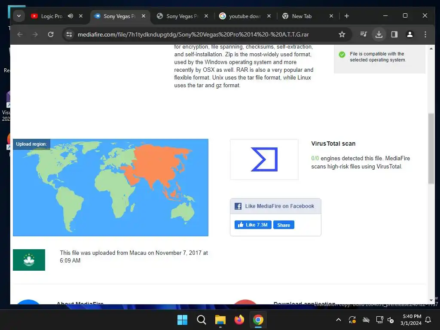Screen dimensions: 440x330
Task: Open File Explorer from the taskbar
Action: 220,320
